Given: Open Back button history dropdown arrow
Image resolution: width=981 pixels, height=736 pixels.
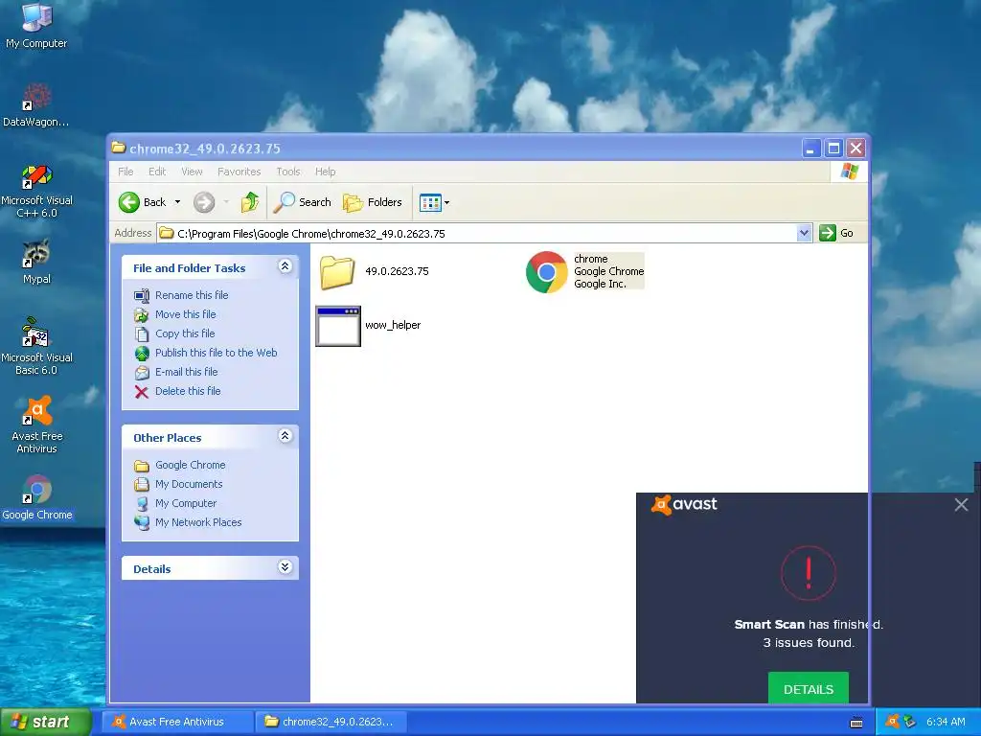Looking at the screenshot, I should [x=177, y=202].
